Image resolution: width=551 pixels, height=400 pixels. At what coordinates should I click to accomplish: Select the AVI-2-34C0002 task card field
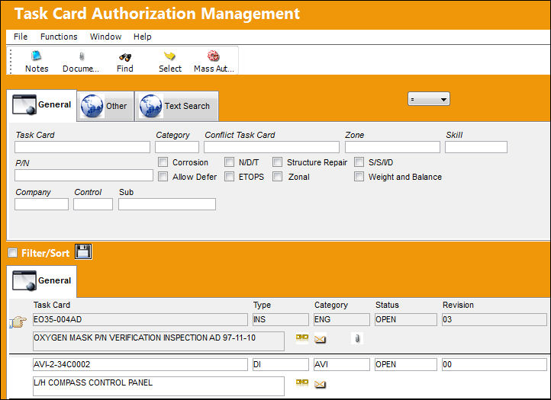(140, 364)
